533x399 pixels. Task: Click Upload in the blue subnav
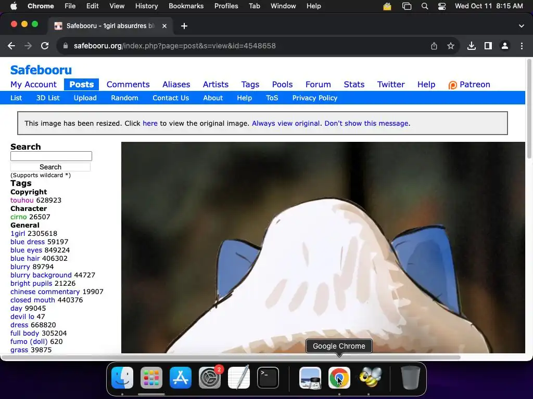[85, 98]
